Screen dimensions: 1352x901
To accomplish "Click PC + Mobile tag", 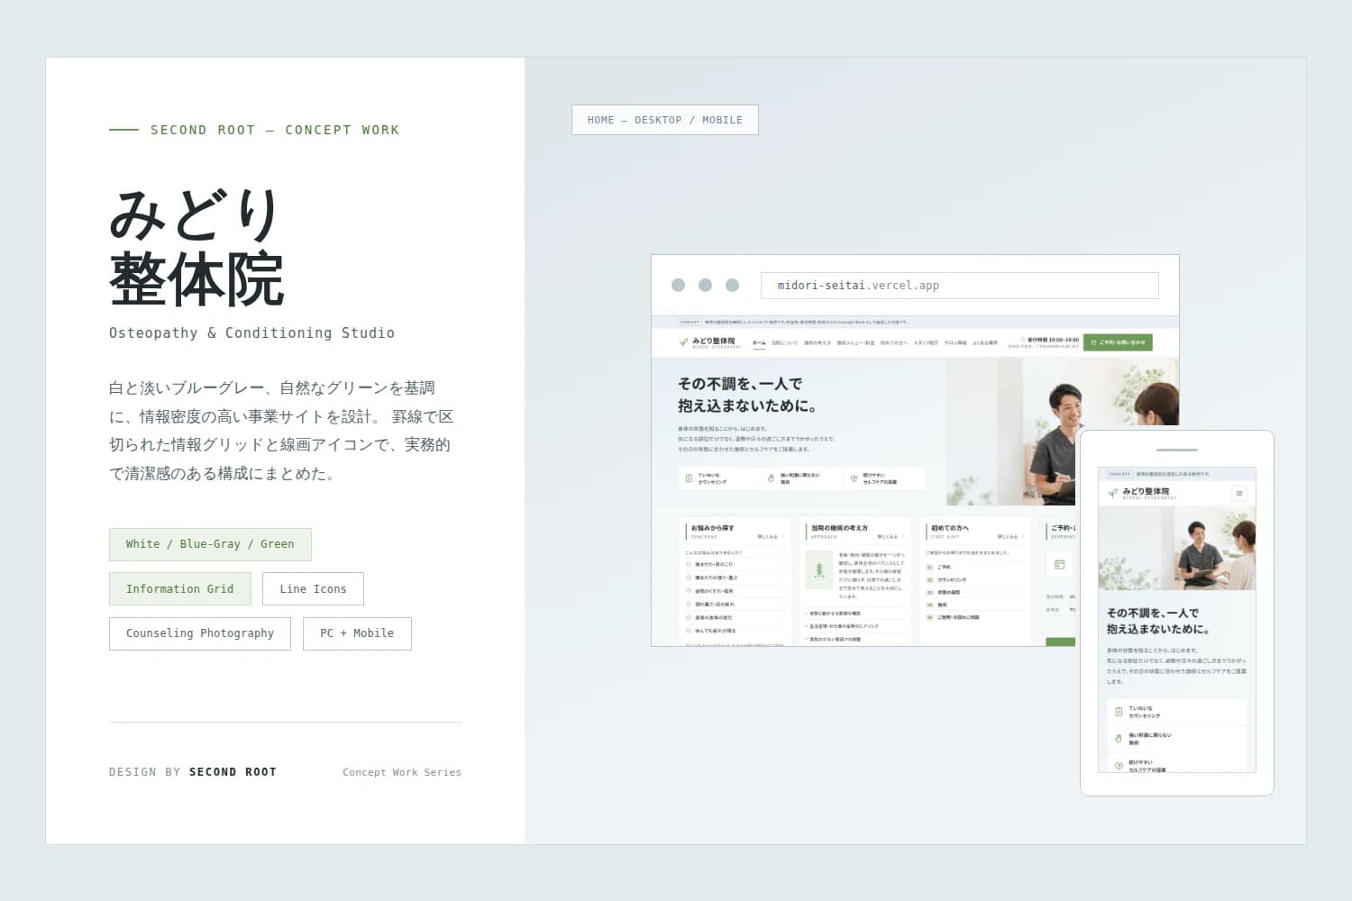I will click(x=357, y=633).
